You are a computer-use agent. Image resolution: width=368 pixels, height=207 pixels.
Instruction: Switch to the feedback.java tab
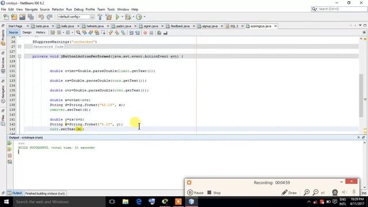[180, 26]
